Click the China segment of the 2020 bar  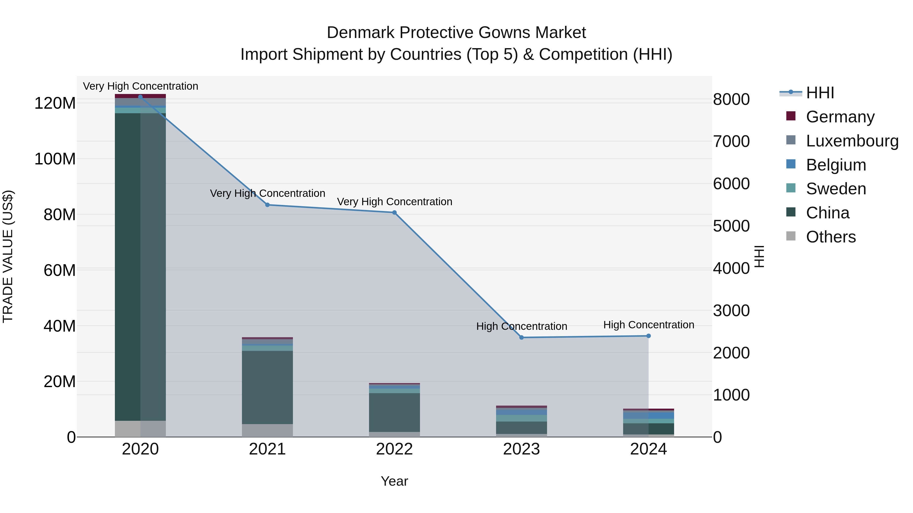140,267
